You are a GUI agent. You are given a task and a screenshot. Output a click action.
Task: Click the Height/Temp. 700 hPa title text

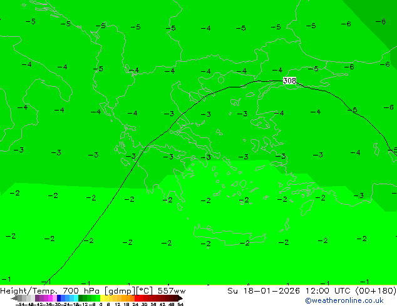click(51, 291)
